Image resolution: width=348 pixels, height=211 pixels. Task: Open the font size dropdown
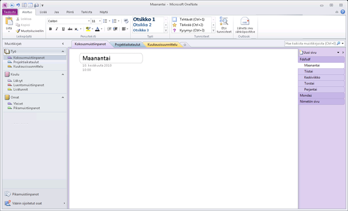(100, 21)
